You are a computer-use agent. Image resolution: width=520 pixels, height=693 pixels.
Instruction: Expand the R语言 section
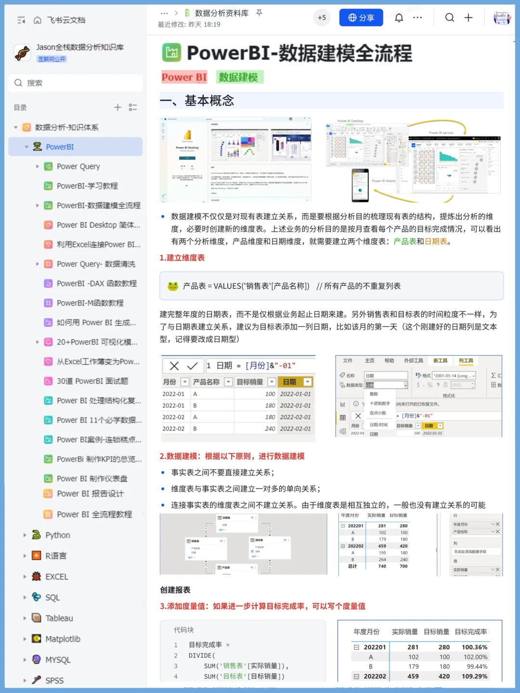click(25, 556)
